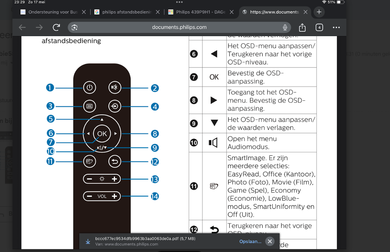
Task: Click the mute button on the remote diagram
Action: [x=115, y=88]
